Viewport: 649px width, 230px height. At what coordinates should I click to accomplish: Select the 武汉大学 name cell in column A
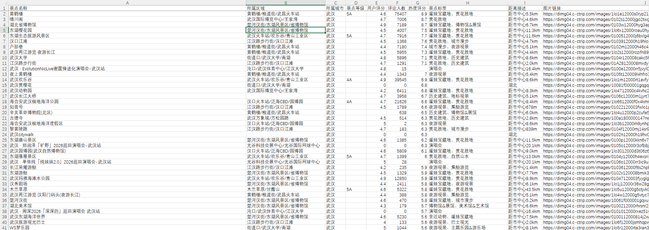(x=127, y=58)
